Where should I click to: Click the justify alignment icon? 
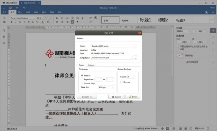click(x=72, y=22)
